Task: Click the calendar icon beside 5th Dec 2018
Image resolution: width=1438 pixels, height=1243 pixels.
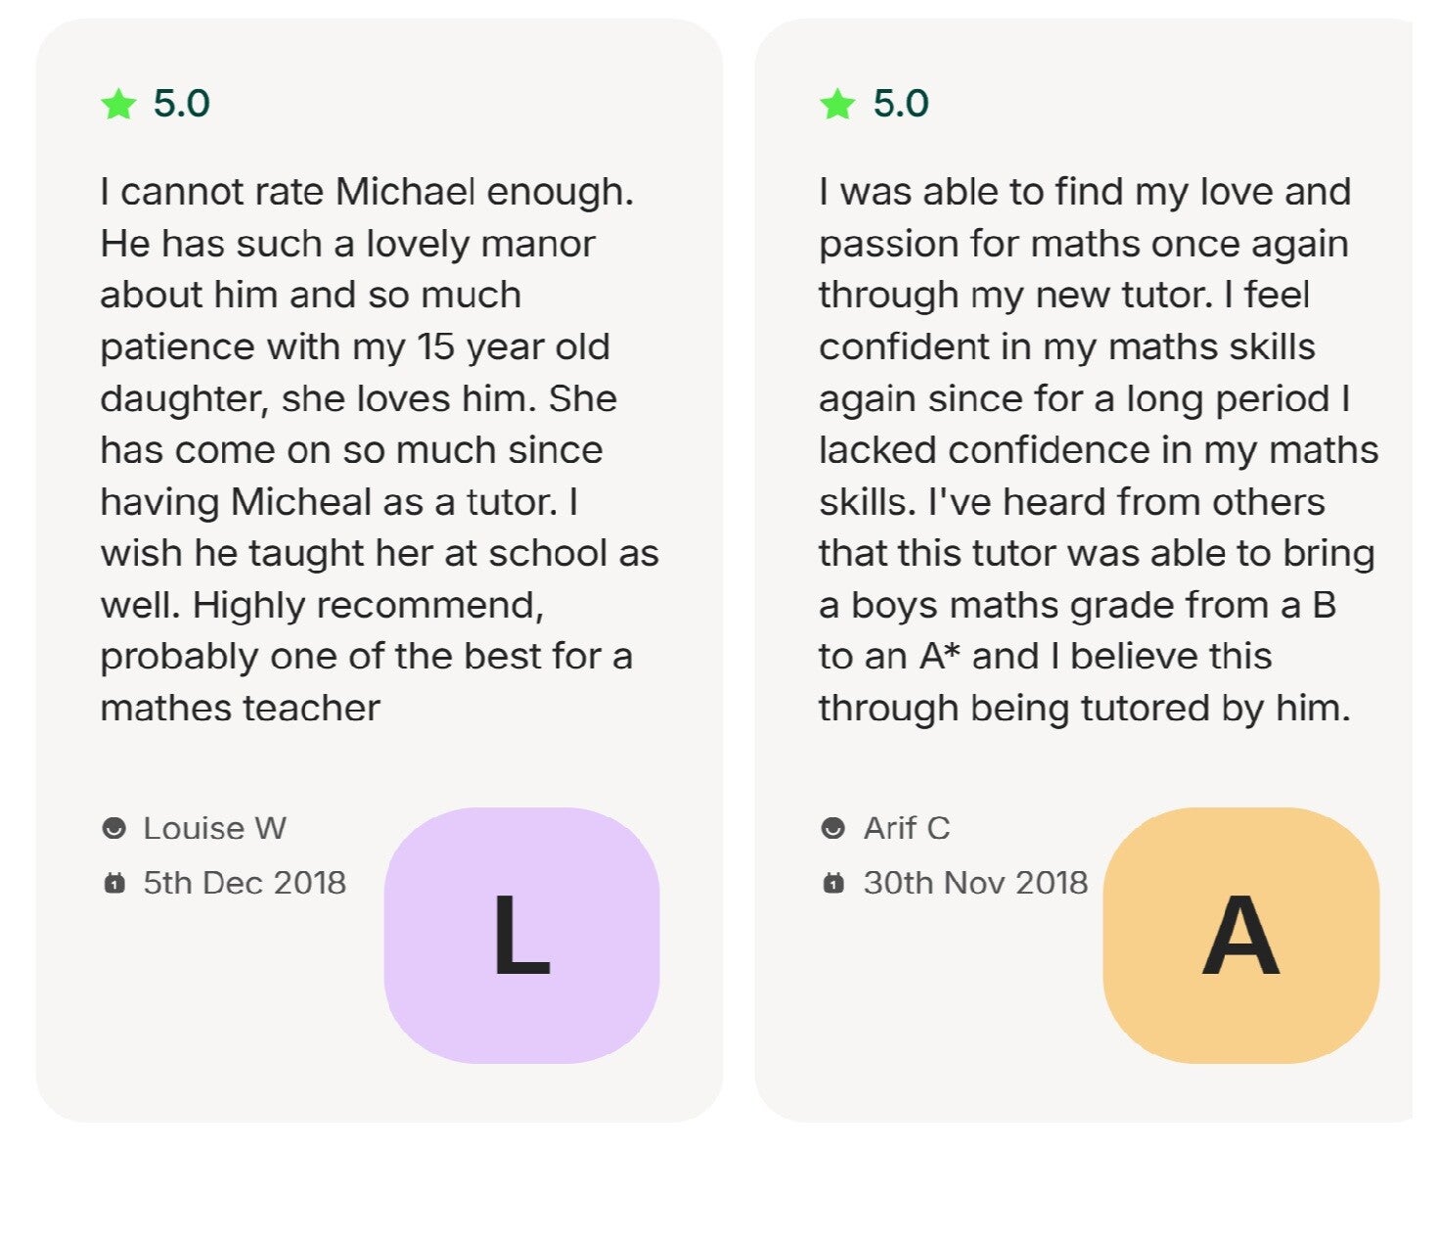Action: click(x=114, y=884)
